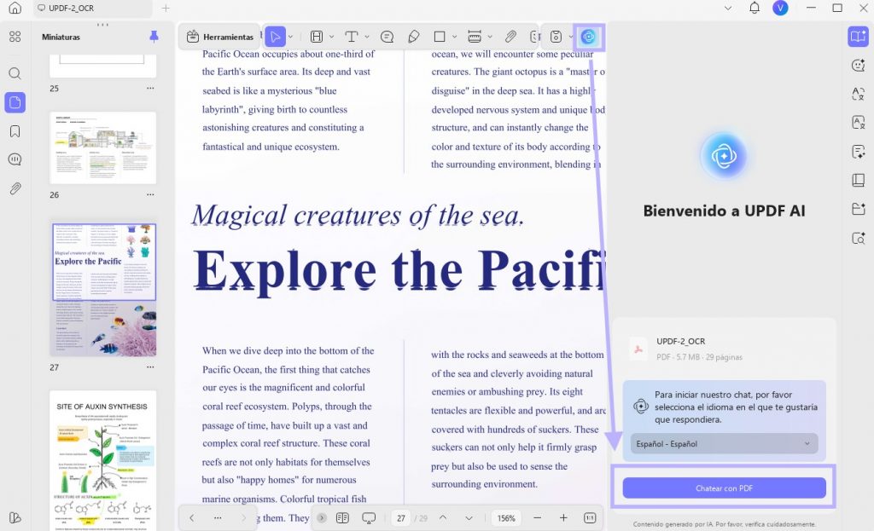Open the AI assistant face icon in the right sidebar

click(x=859, y=65)
